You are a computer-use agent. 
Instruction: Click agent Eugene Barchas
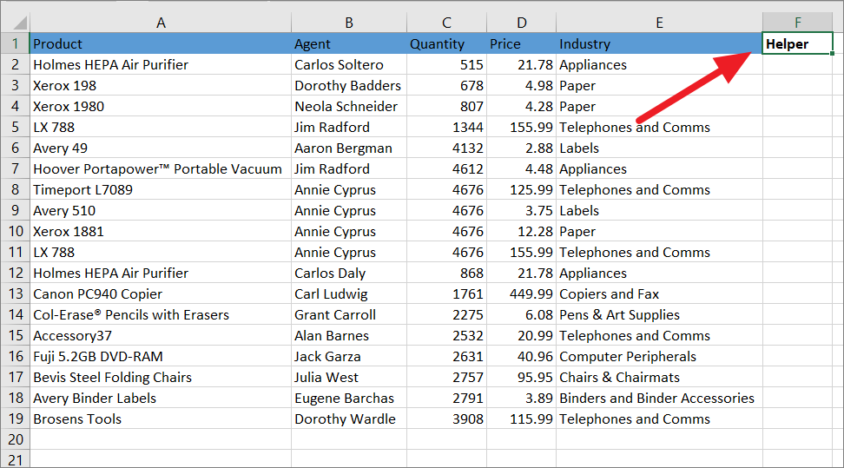pos(349,398)
